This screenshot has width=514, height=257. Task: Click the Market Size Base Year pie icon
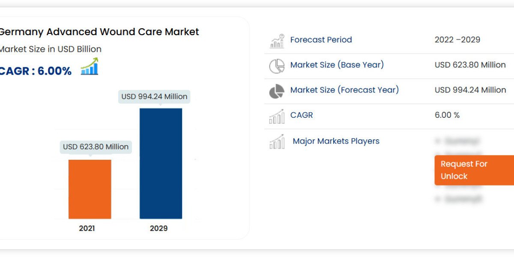click(x=277, y=66)
